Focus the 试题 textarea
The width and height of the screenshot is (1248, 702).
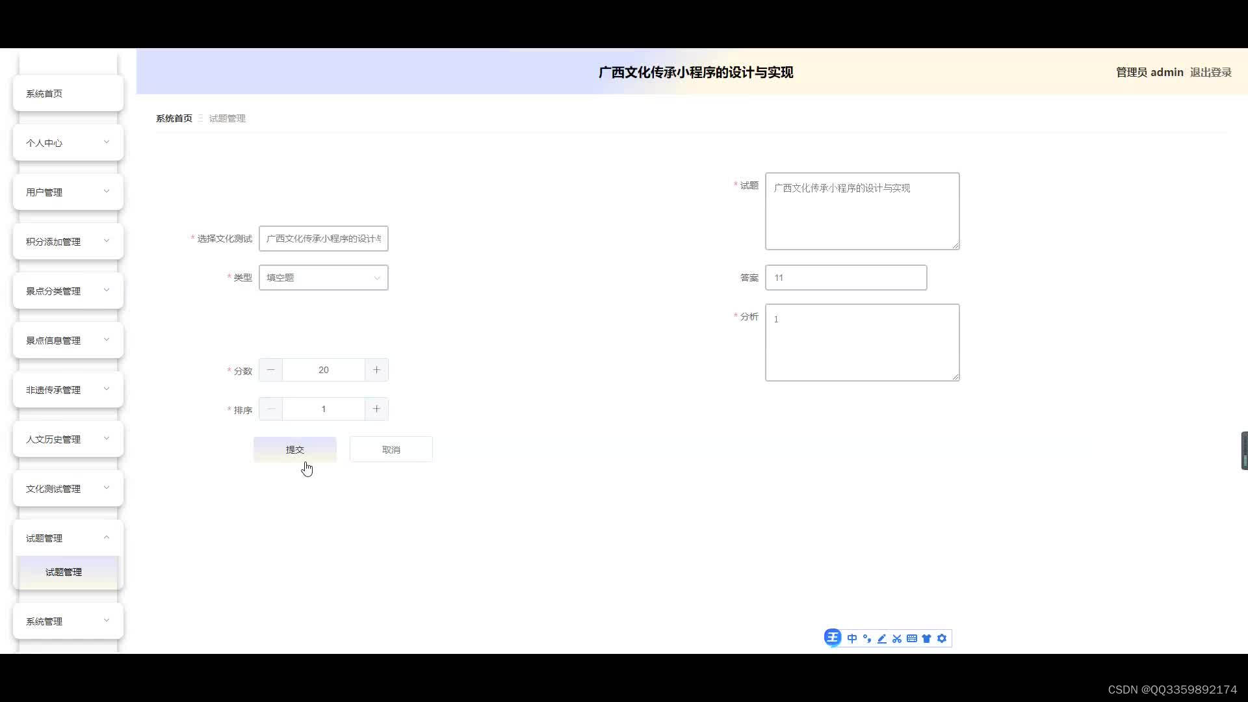pyautogui.click(x=863, y=211)
